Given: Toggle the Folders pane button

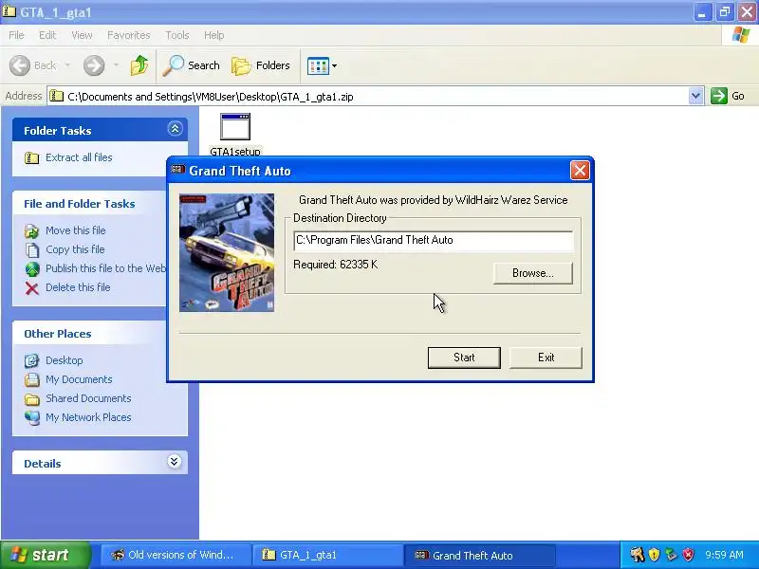Looking at the screenshot, I should [x=261, y=65].
